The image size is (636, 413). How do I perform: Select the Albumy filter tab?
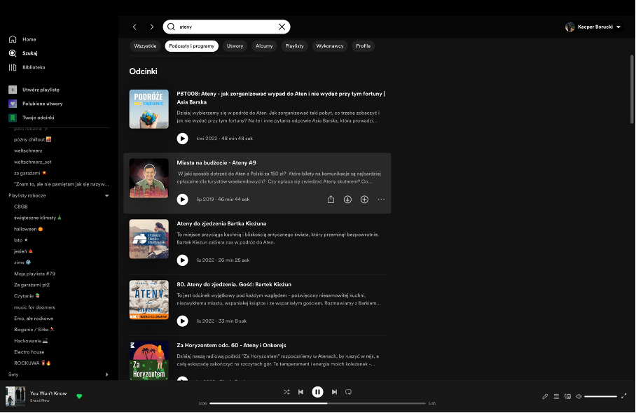click(264, 46)
